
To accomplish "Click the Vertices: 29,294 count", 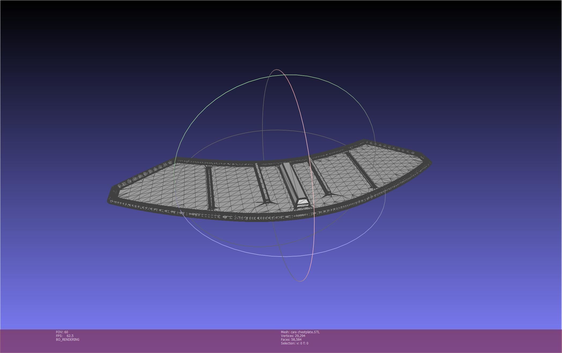I will pos(293,336).
